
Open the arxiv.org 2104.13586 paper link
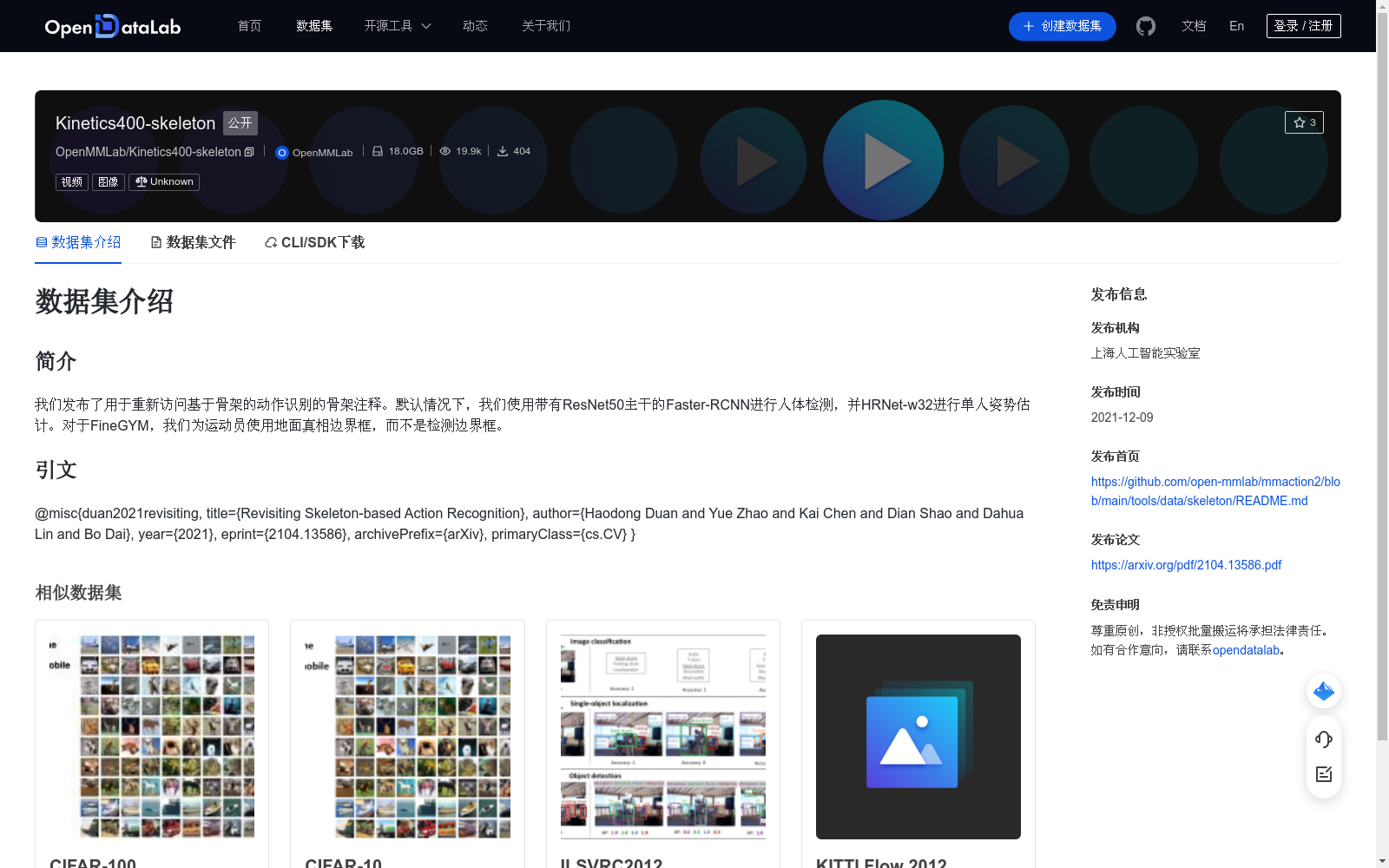1186,565
